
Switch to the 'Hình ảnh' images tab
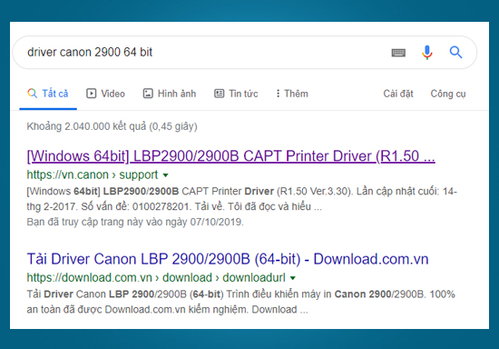coord(170,94)
